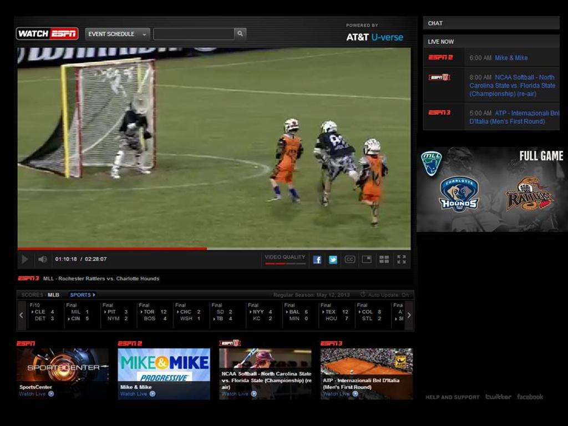Select ESPN2 channel logo in Live Now

click(440, 57)
